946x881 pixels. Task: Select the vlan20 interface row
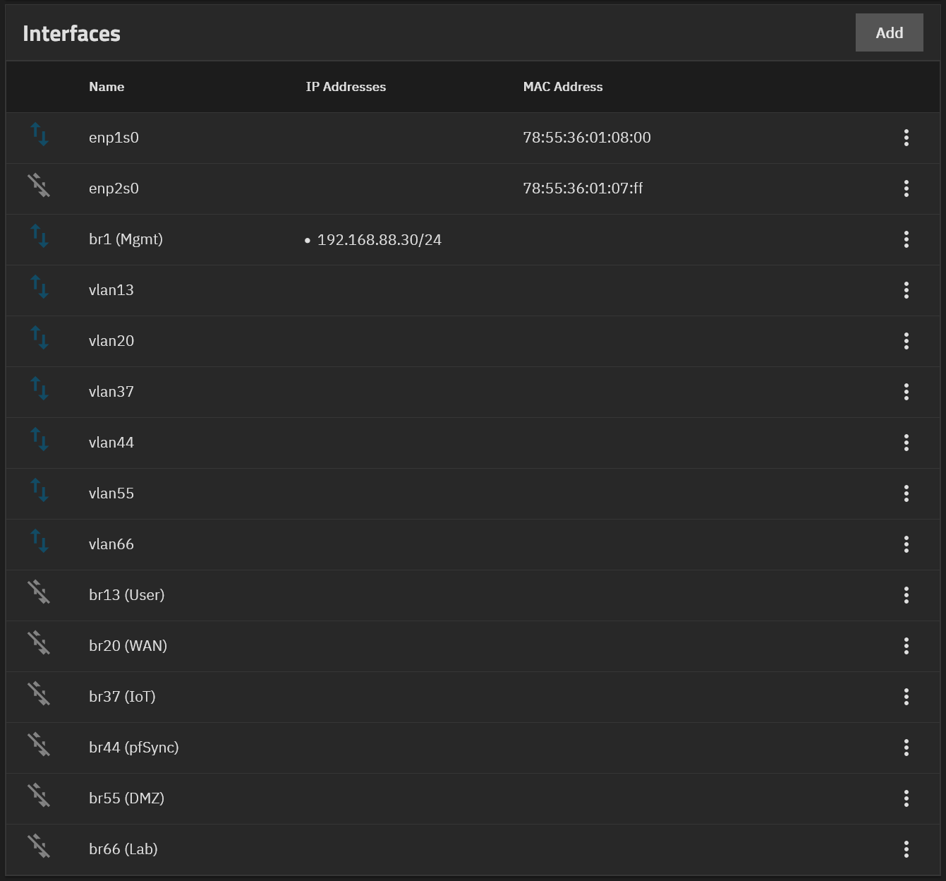pos(111,341)
